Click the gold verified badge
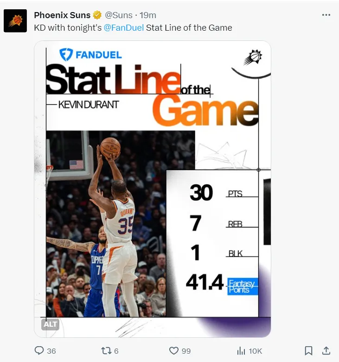The image size is (339, 362). 97,15
